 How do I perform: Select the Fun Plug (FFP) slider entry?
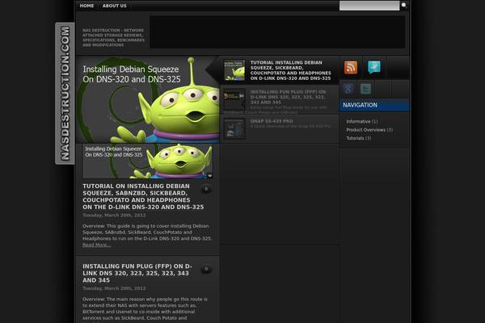[x=280, y=99]
